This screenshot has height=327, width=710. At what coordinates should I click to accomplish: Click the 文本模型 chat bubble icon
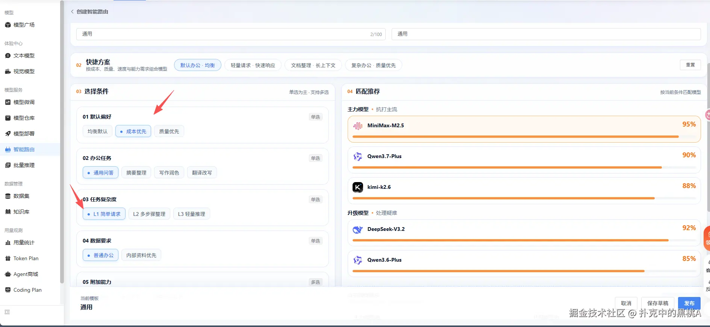pyautogui.click(x=8, y=56)
